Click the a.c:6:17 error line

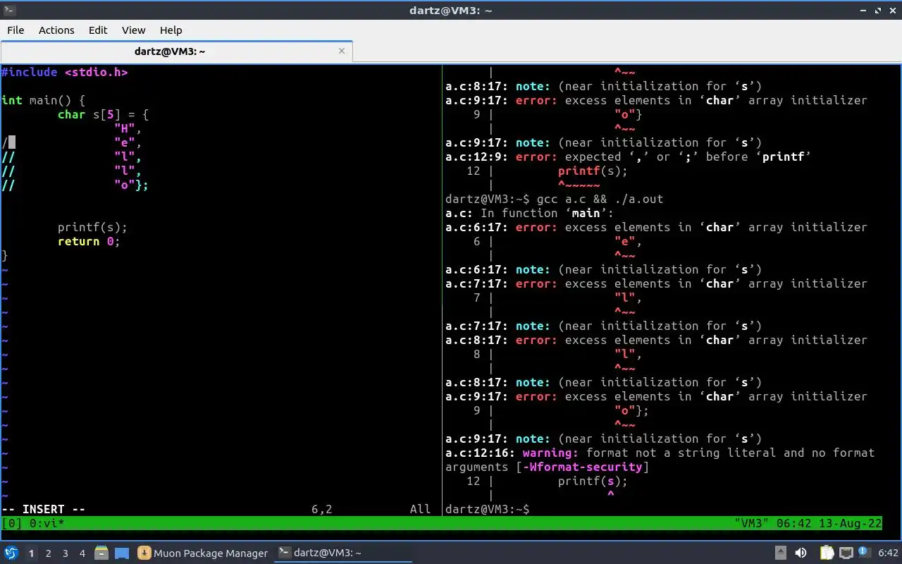pyautogui.click(x=657, y=227)
